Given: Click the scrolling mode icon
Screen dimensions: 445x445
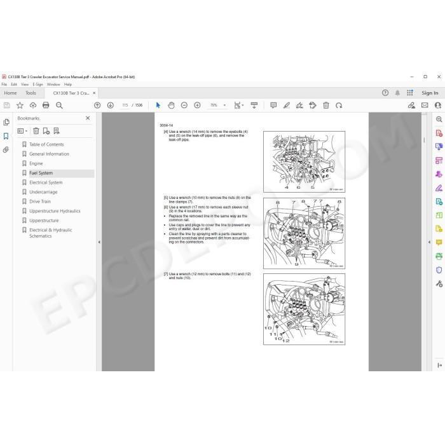Looking at the screenshot, I should coord(254,106).
